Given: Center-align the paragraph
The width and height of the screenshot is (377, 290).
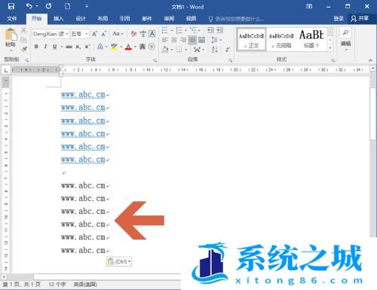Looking at the screenshot, I should tap(174, 40).
